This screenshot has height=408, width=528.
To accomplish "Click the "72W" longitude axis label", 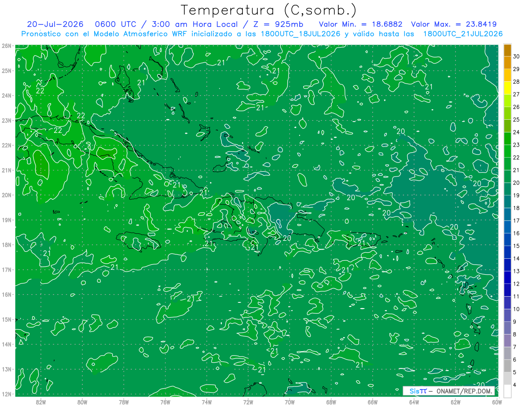I will point(248,401).
